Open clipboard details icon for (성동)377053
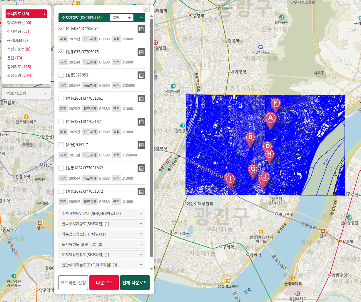The height and width of the screenshot is (302, 361). (x=141, y=75)
